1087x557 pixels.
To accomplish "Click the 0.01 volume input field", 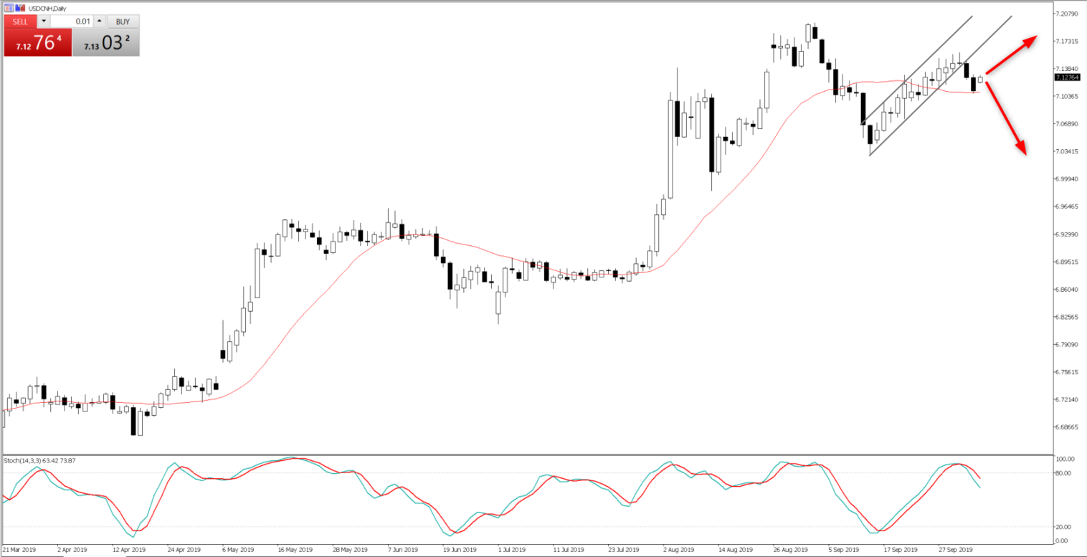I will point(72,22).
